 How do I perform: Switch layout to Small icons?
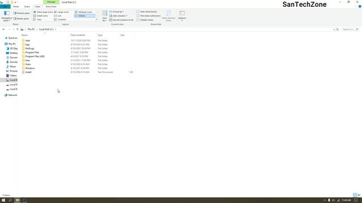pyautogui.click(x=41, y=16)
